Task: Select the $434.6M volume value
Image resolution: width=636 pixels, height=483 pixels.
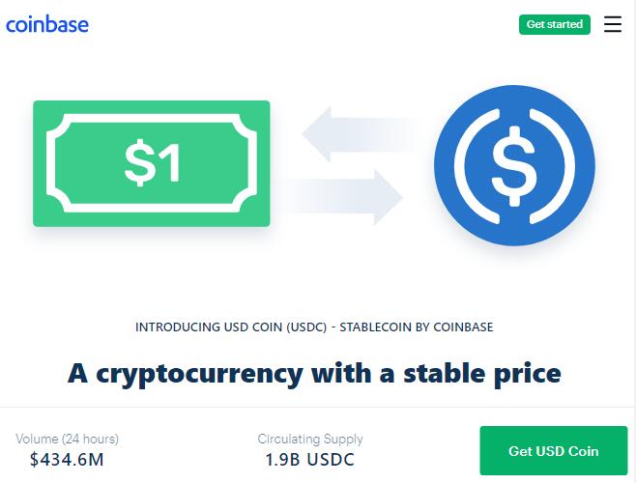Action: tap(67, 460)
